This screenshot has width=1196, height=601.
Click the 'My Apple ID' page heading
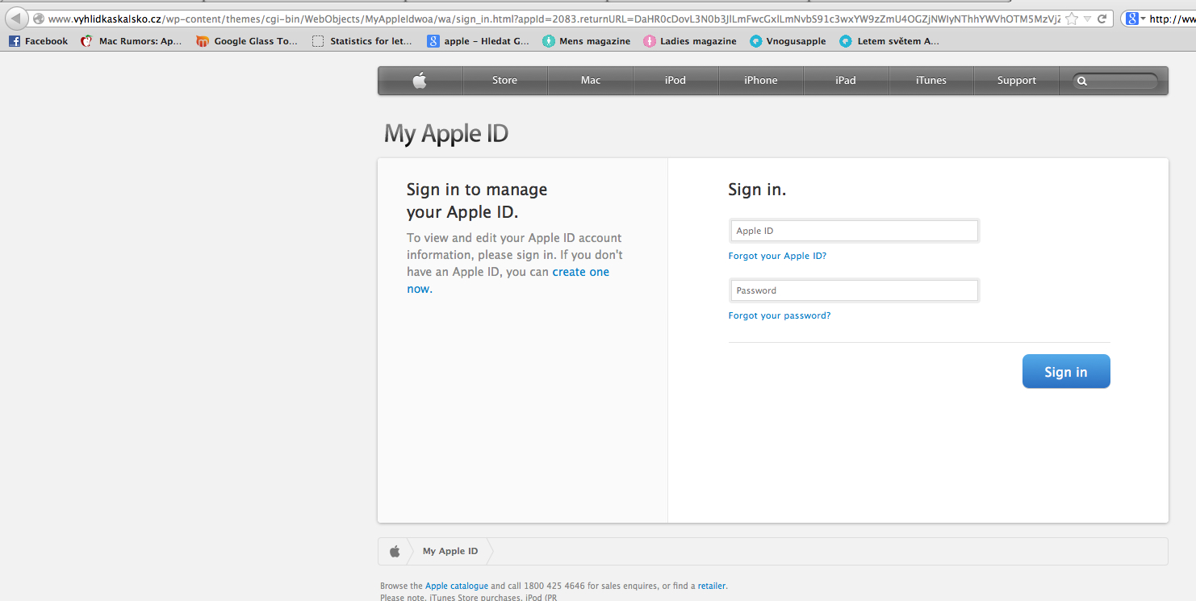(x=446, y=133)
